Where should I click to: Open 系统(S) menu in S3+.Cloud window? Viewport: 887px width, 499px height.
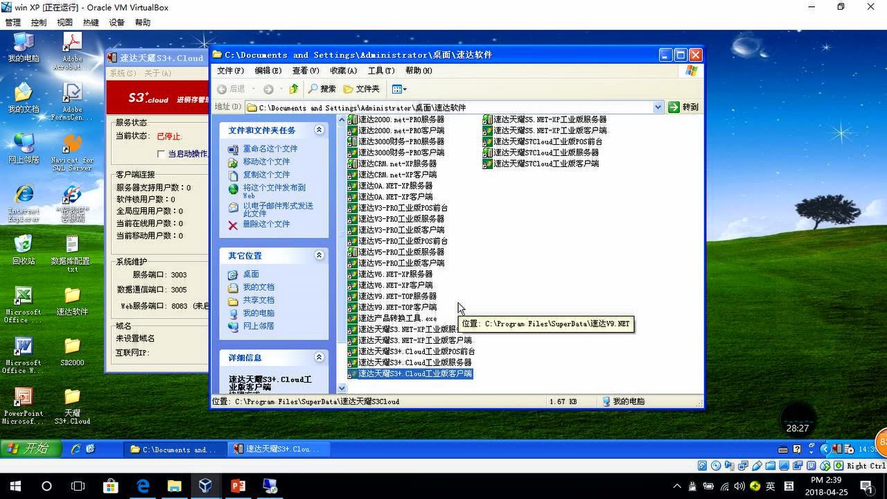pos(123,73)
